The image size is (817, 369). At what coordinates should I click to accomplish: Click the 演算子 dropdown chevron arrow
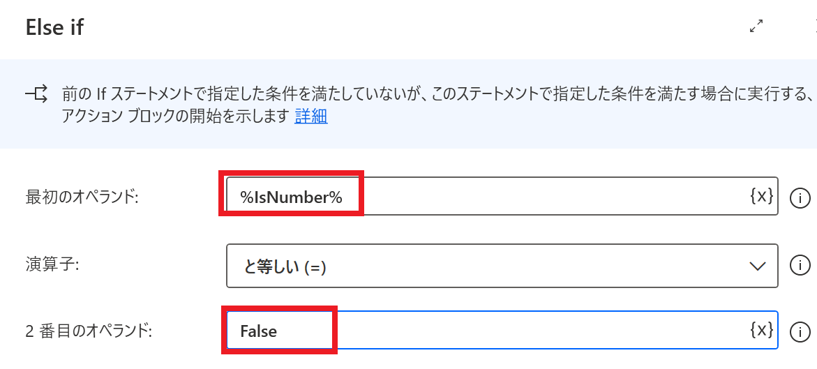[757, 266]
